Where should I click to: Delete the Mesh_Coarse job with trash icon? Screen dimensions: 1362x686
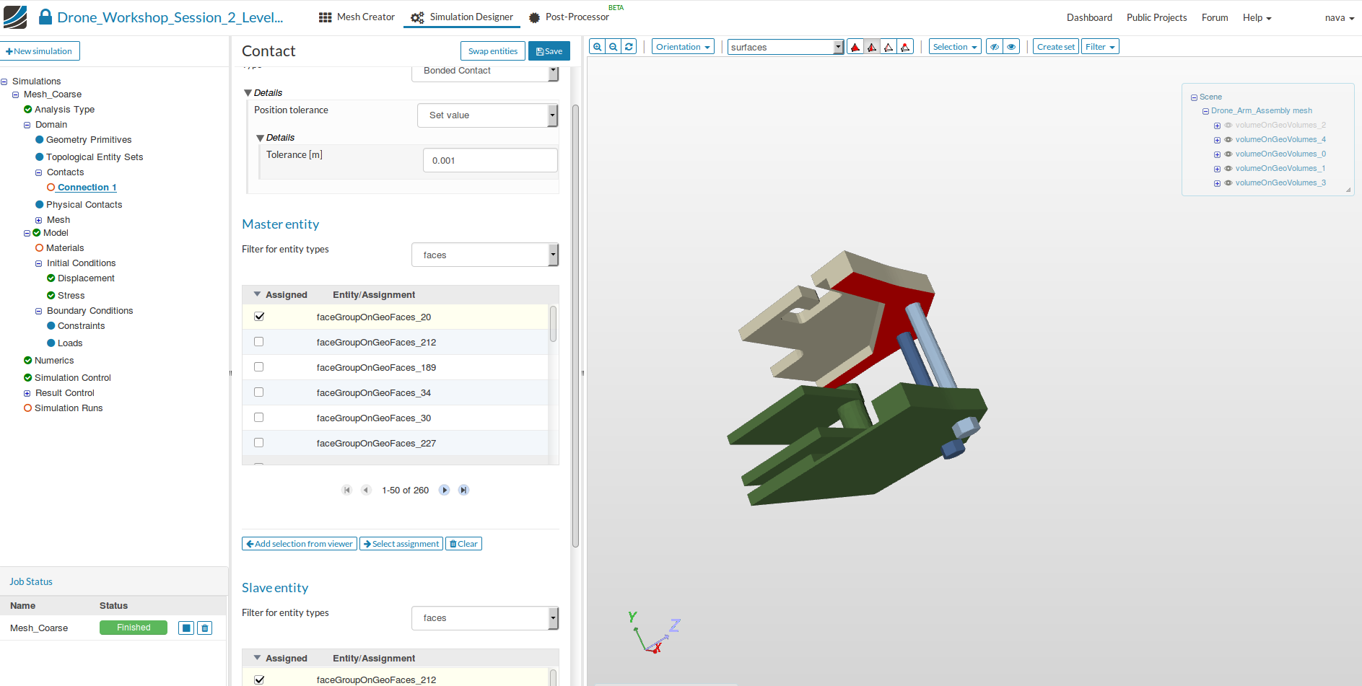tap(205, 628)
